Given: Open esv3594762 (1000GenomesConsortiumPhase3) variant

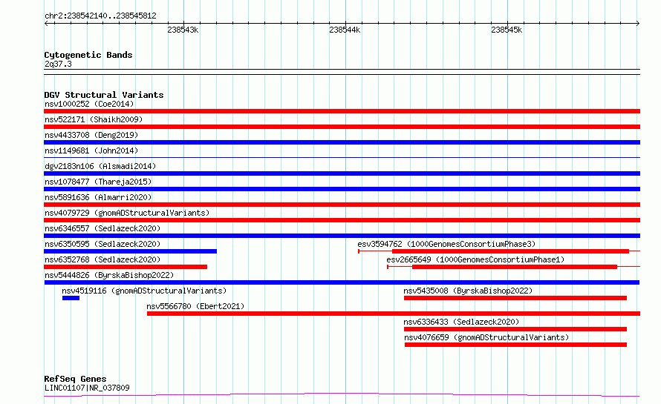Looking at the screenshot, I should pyautogui.click(x=446, y=244).
